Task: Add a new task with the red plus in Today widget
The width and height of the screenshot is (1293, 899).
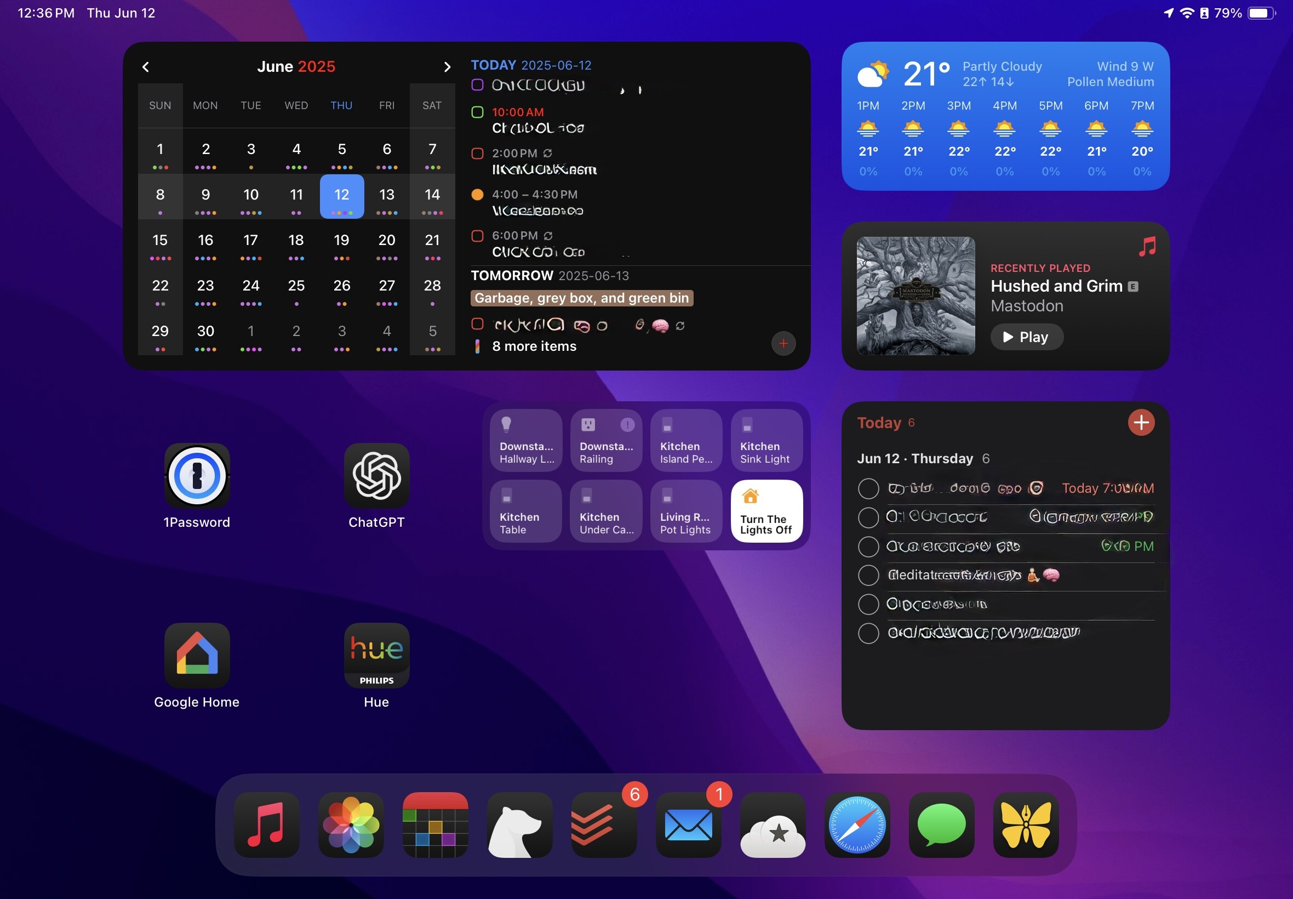Action: [x=1141, y=423]
